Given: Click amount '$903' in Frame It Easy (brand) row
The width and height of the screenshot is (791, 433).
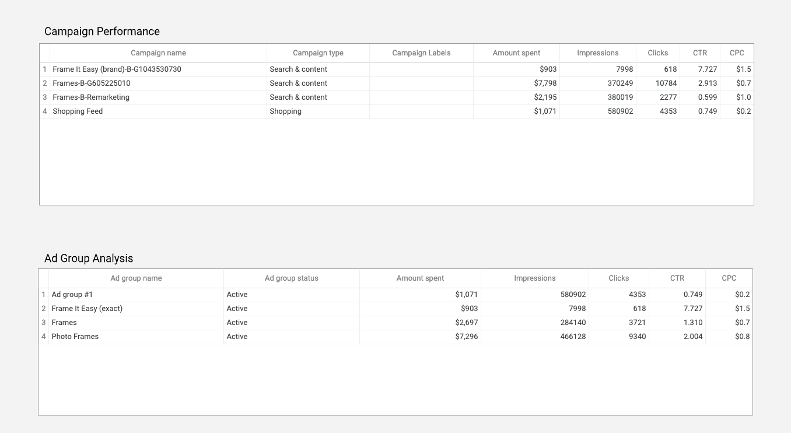Looking at the screenshot, I should pyautogui.click(x=548, y=69).
